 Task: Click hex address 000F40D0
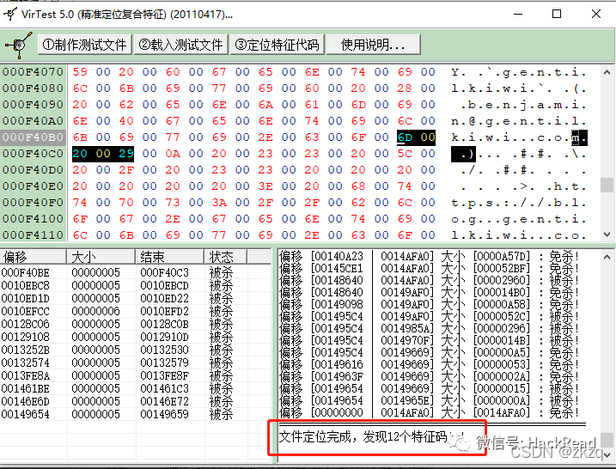point(33,170)
